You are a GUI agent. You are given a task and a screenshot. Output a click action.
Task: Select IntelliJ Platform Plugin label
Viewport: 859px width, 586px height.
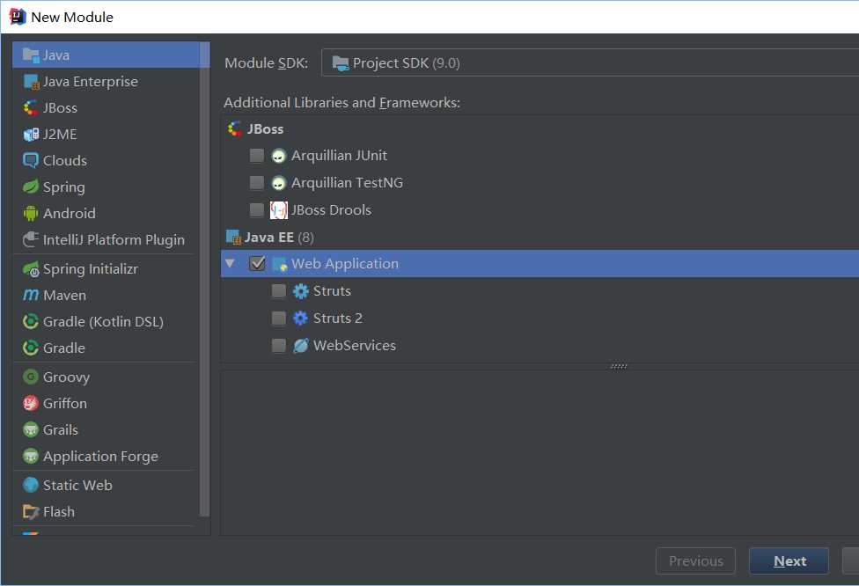(x=114, y=240)
